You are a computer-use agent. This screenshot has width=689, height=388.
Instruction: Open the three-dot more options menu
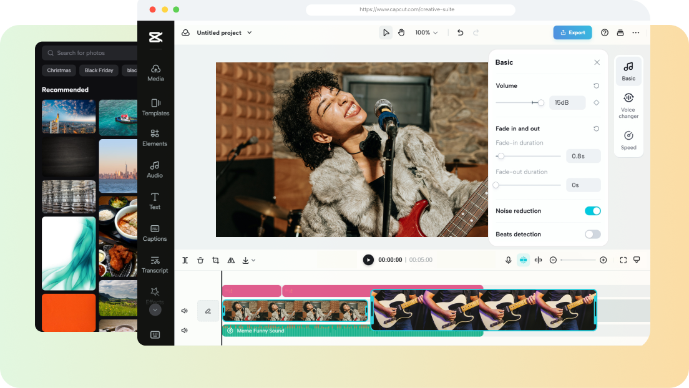pos(636,32)
